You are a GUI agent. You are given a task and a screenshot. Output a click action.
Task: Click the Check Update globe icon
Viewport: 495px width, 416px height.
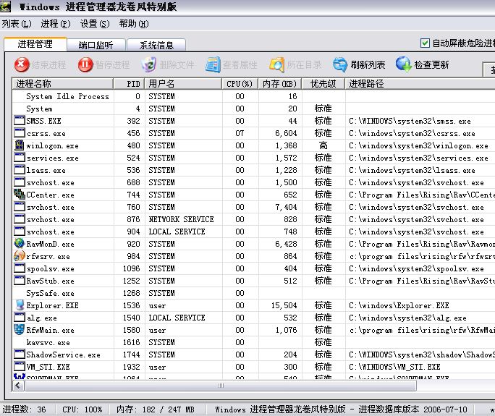(x=404, y=64)
